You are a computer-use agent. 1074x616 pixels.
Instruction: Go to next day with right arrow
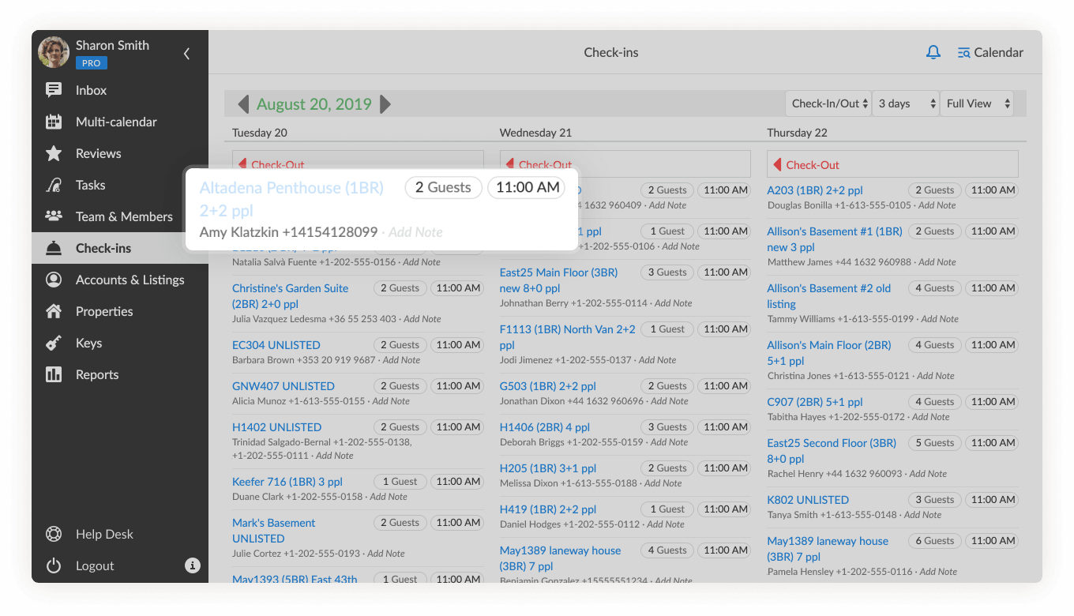click(385, 104)
